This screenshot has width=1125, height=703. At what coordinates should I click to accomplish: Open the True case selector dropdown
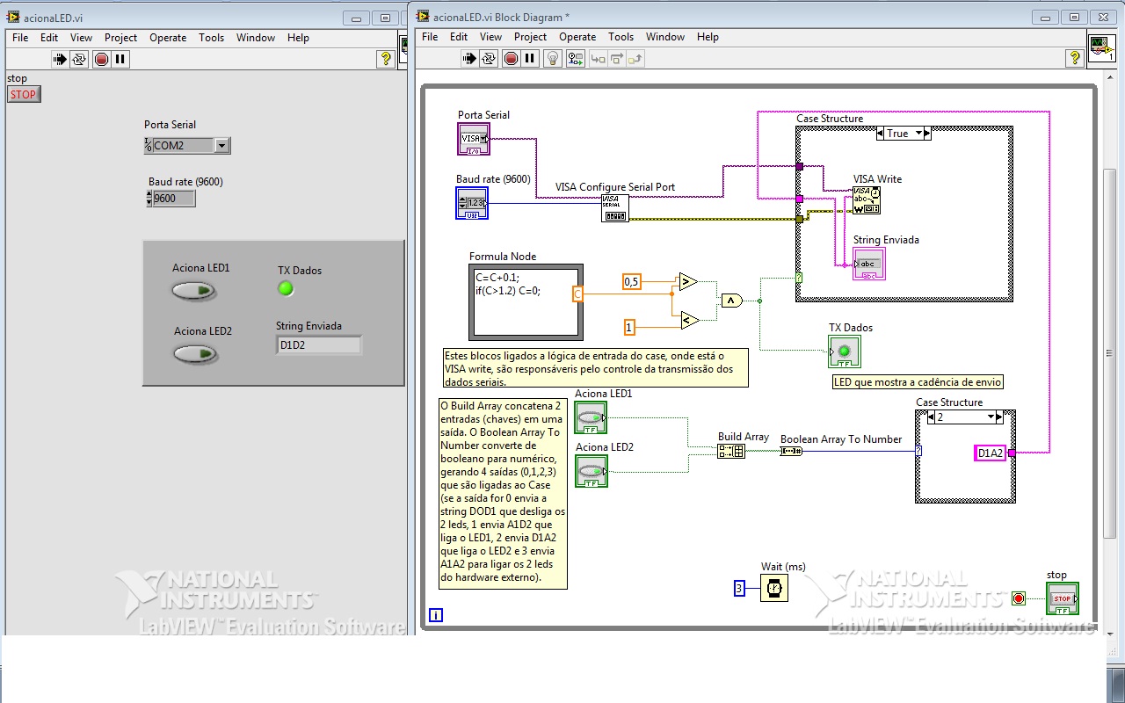point(920,134)
